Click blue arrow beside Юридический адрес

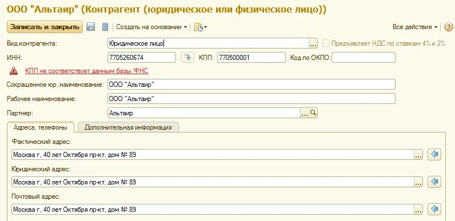[434, 182]
